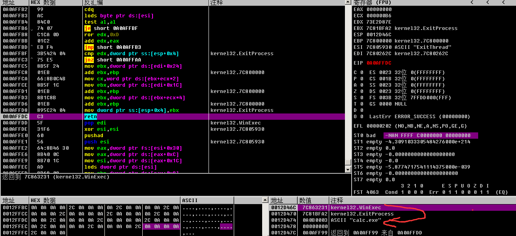Viewport: 516px width, 236px height.
Task: Click the leftmost arrow in the registers header
Action: [472, 2]
